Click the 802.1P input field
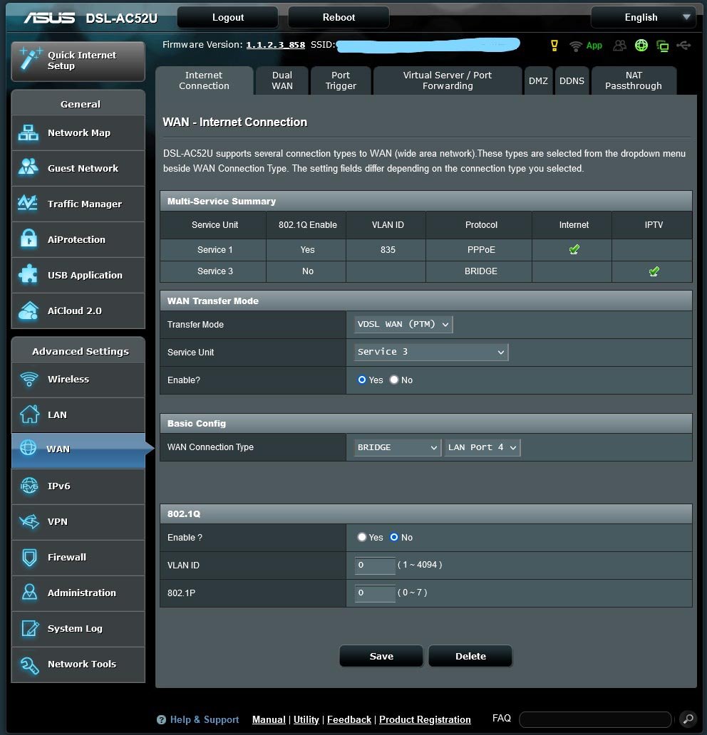707x735 pixels. 375,593
